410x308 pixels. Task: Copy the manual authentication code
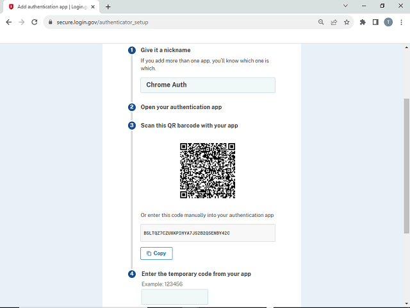click(156, 253)
